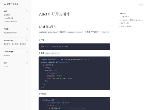
Task: Click the import AutoImport code line
Action: [x=66, y=59]
